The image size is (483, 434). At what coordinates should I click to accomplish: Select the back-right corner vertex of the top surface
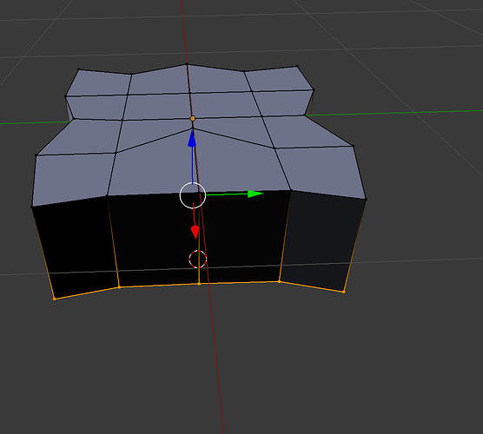(297, 66)
